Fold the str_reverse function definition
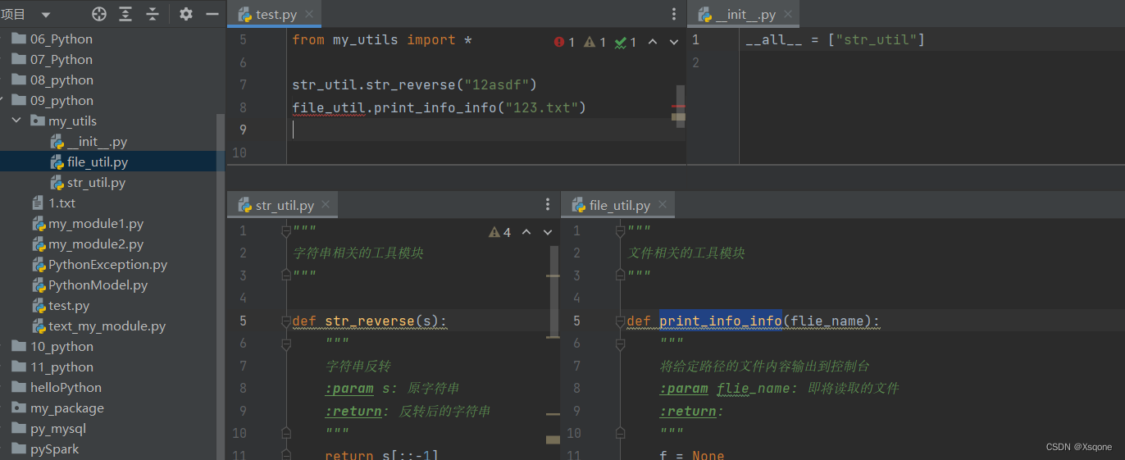 coord(286,321)
